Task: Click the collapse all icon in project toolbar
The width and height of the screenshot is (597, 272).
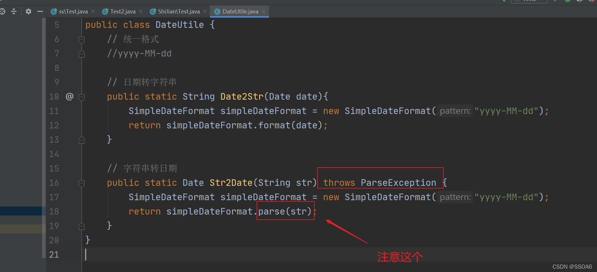Action: point(14,12)
